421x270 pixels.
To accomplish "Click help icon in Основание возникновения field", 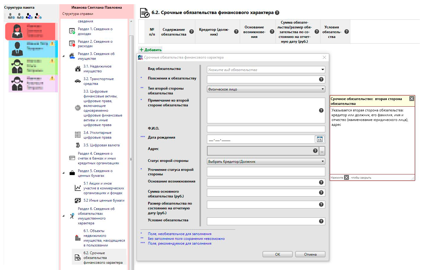I will [x=321, y=182].
